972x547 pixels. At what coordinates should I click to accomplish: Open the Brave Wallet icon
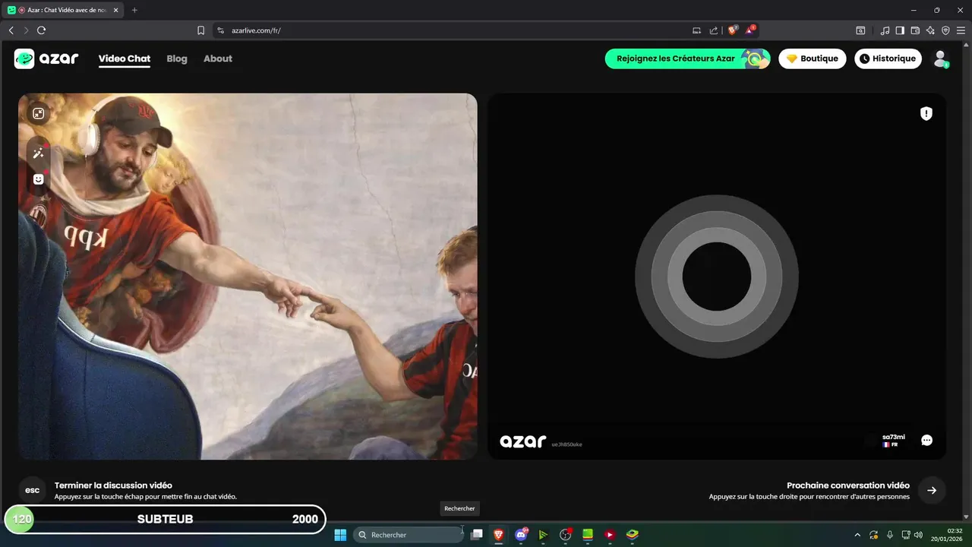coord(915,30)
